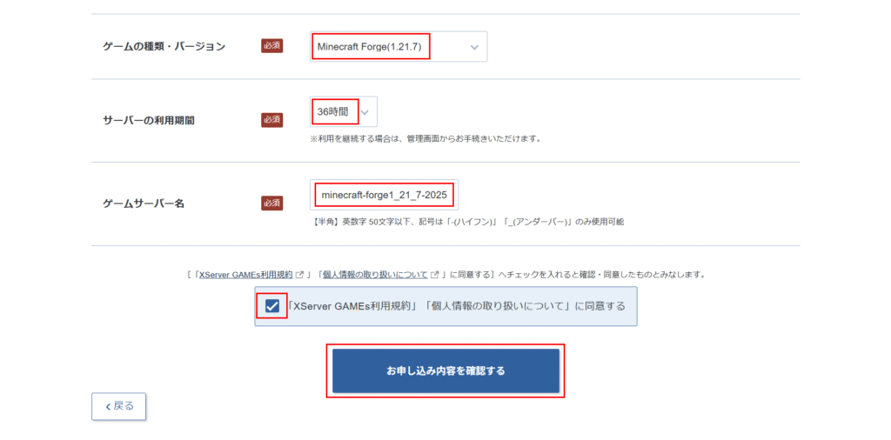Click the 必須 badge beside ゲームサーバー名
This screenshot has height=440, width=891.
[x=272, y=203]
